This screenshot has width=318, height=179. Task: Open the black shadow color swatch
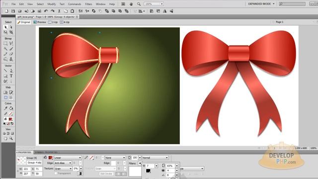148,171
